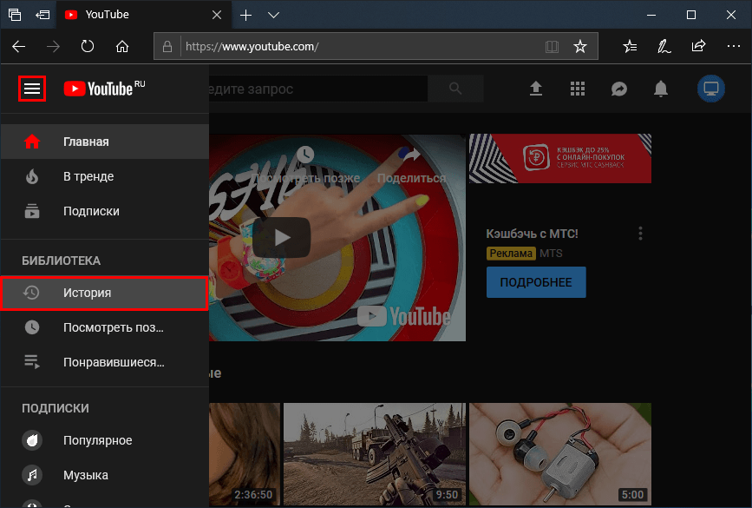The width and height of the screenshot is (752, 508).
Task: Click the YouTube watermark on the featured video
Action: click(x=404, y=316)
